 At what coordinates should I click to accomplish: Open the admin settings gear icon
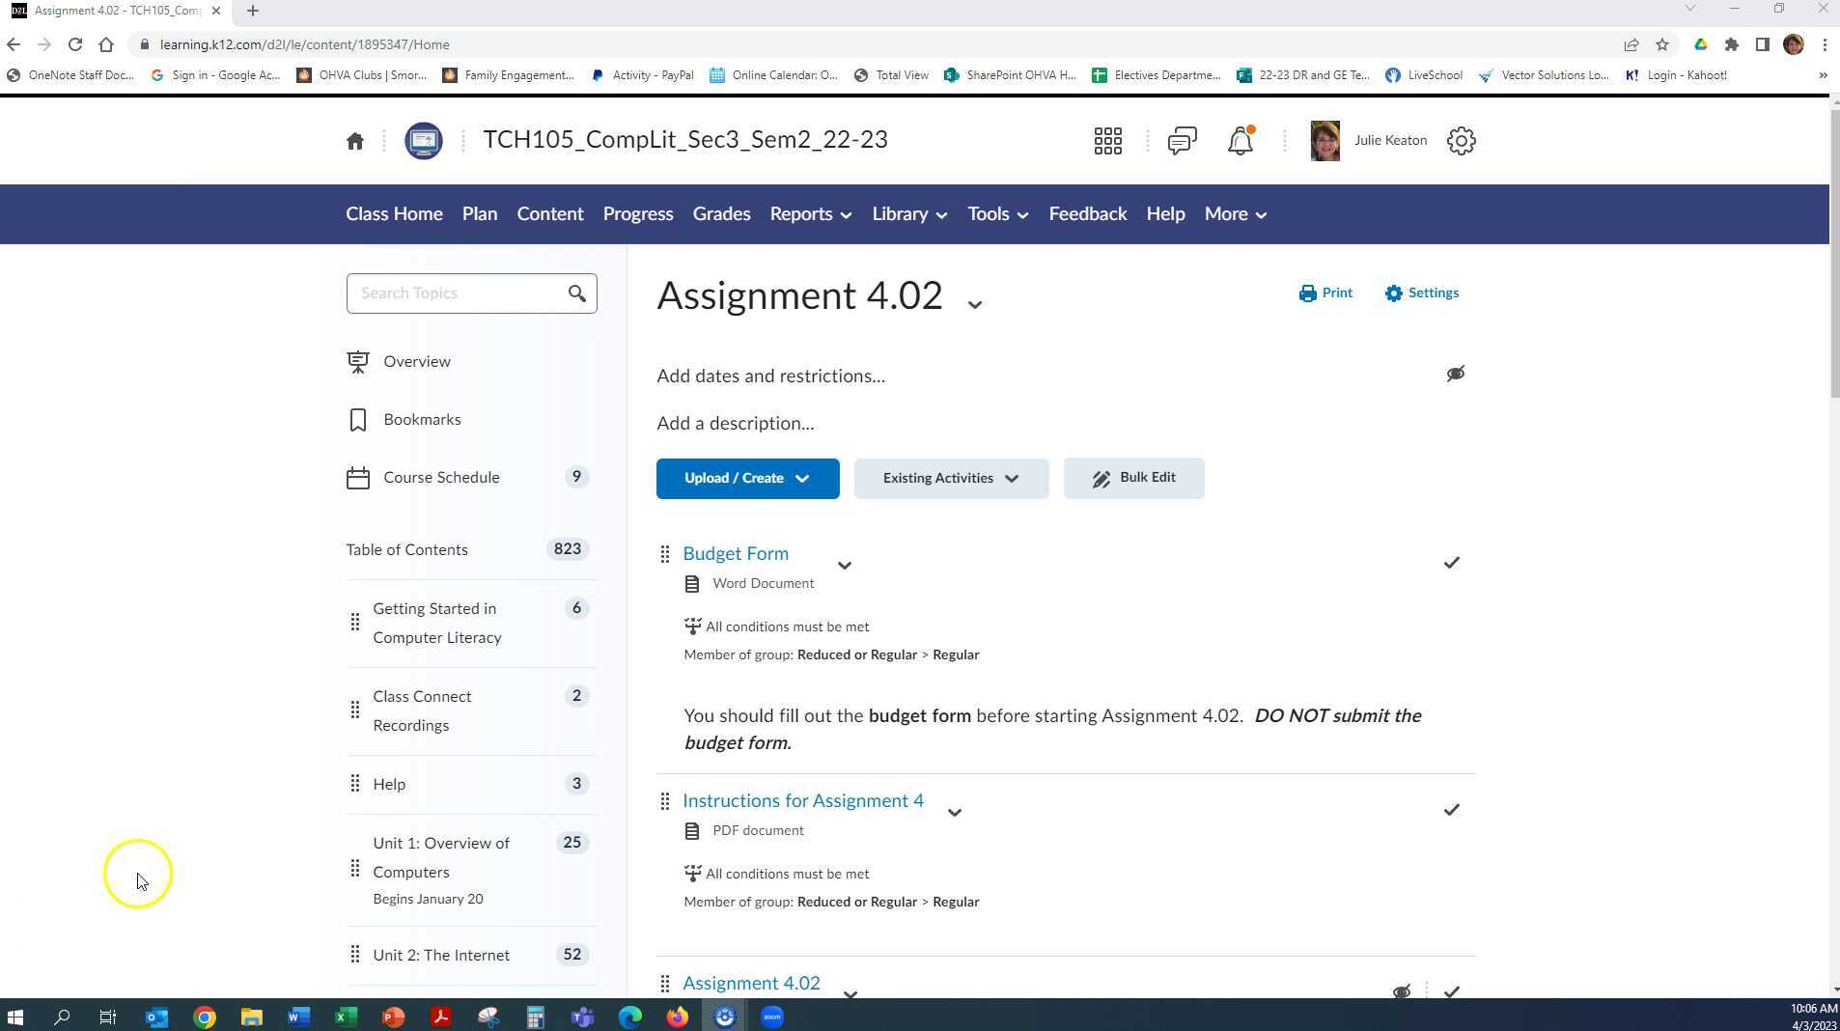[1461, 140]
